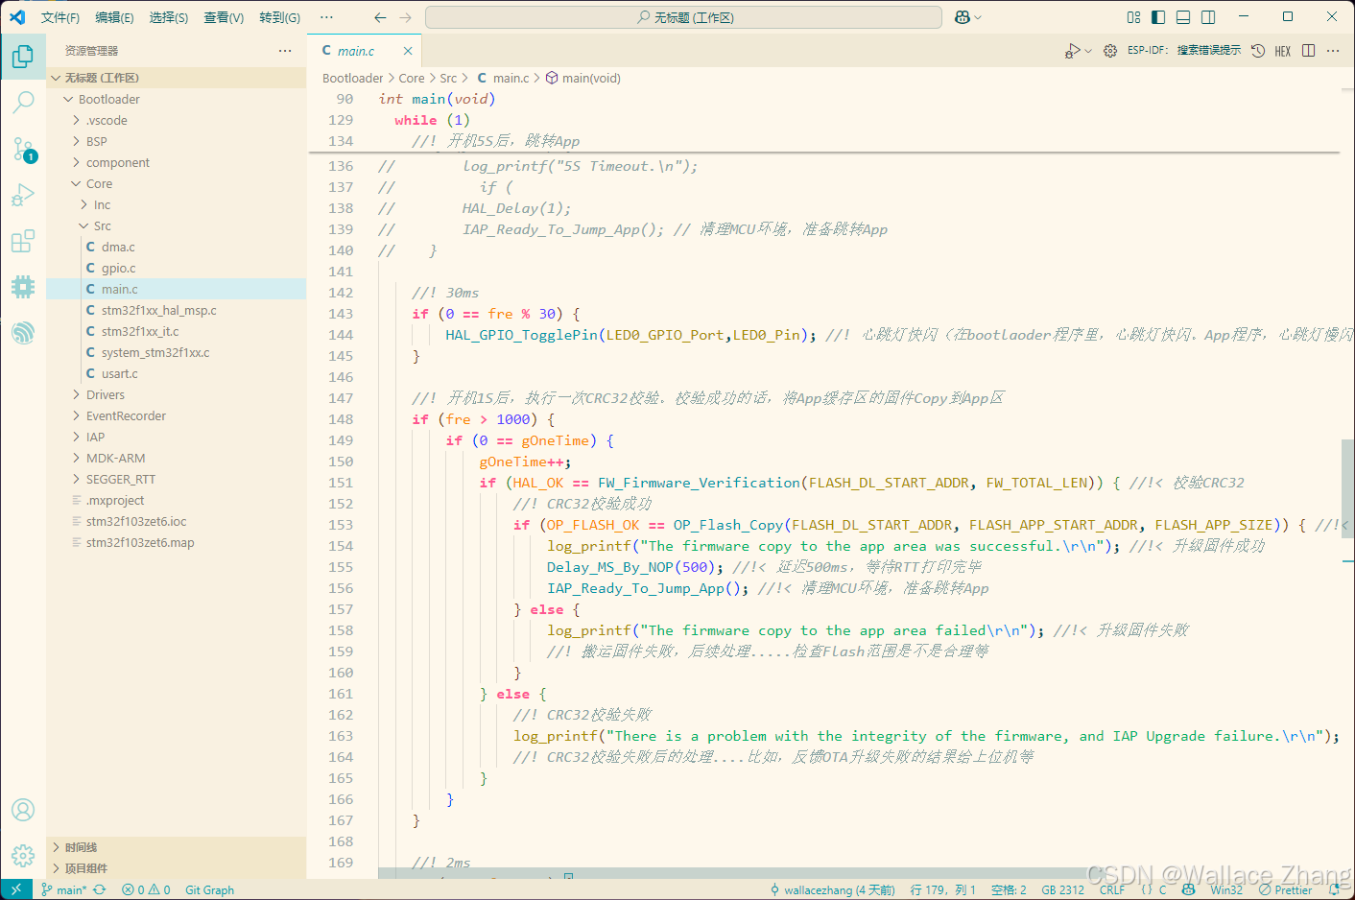Click the Accounts icon in activity bar

click(23, 810)
